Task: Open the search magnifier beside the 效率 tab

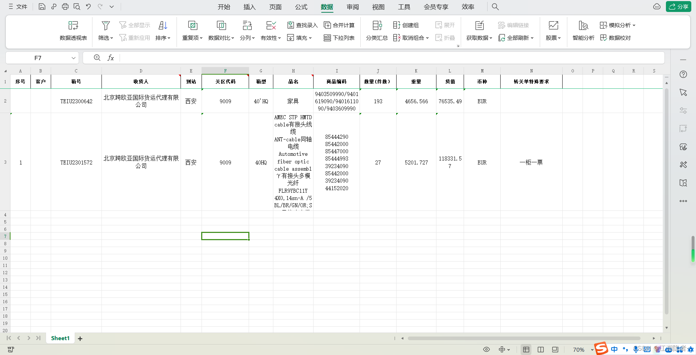Action: (495, 7)
